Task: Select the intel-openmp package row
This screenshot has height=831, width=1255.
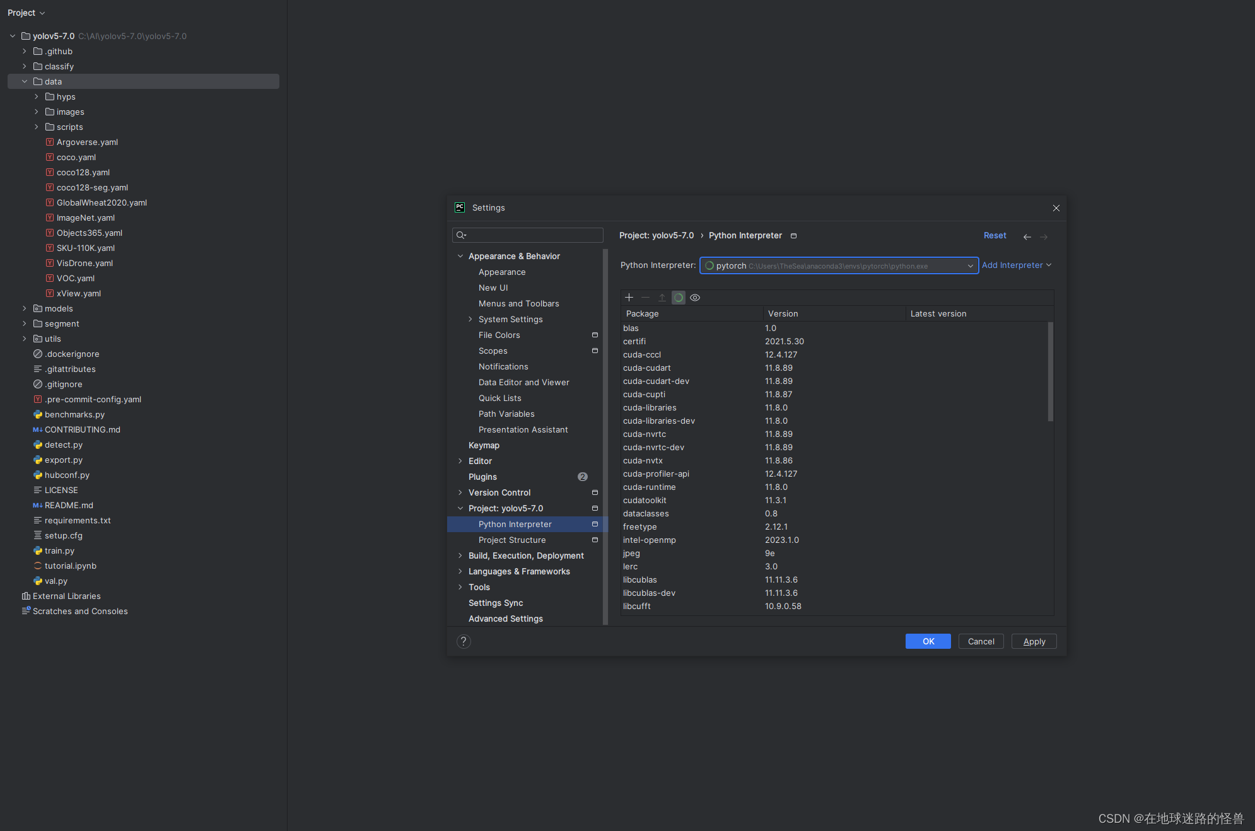Action: click(834, 540)
